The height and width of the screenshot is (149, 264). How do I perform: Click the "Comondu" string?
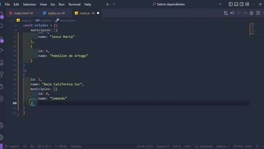58,99
